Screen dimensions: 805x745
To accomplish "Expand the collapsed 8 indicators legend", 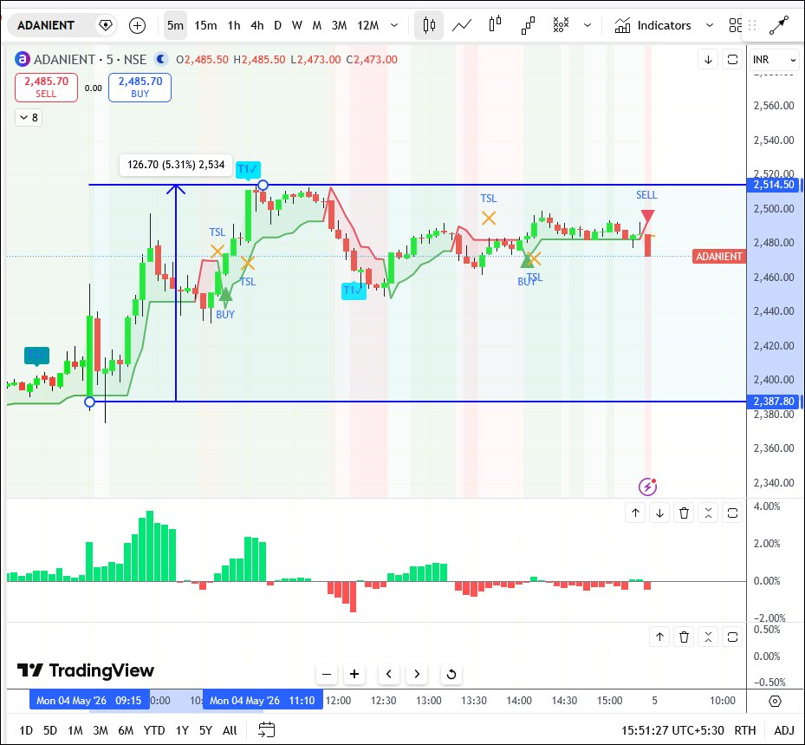I will click(29, 118).
